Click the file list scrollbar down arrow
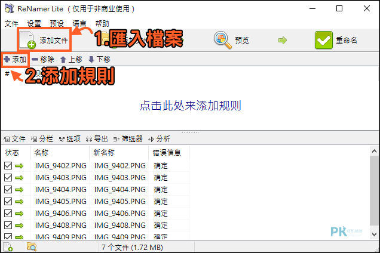The width and height of the screenshot is (380, 253). point(375,235)
